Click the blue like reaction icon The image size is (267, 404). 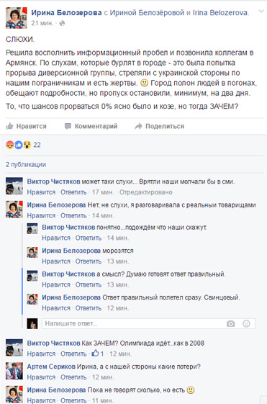pos(19,145)
